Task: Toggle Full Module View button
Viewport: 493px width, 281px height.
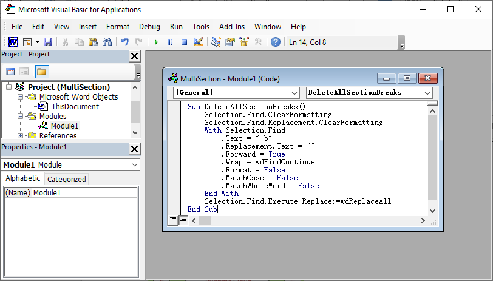Action: pos(183,220)
